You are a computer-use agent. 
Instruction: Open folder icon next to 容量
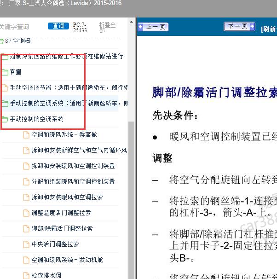(x=5, y=72)
